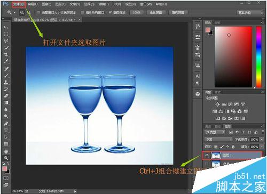This screenshot has width=267, height=194.
Task: Select the Blur tool droplet icon
Action: coord(6,109)
